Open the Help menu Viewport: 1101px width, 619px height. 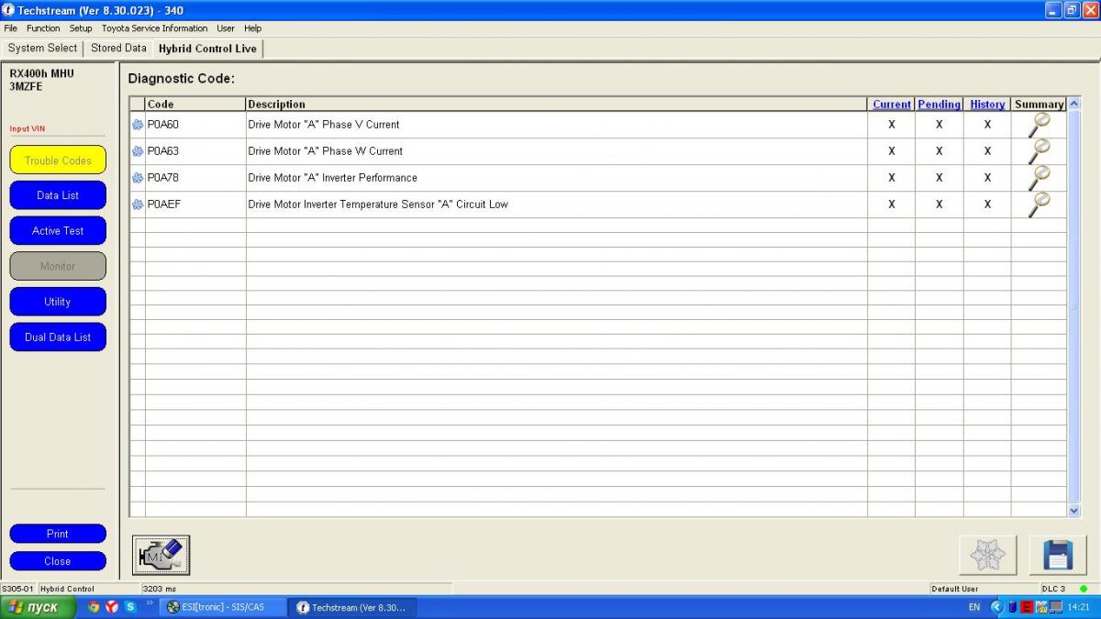click(252, 28)
